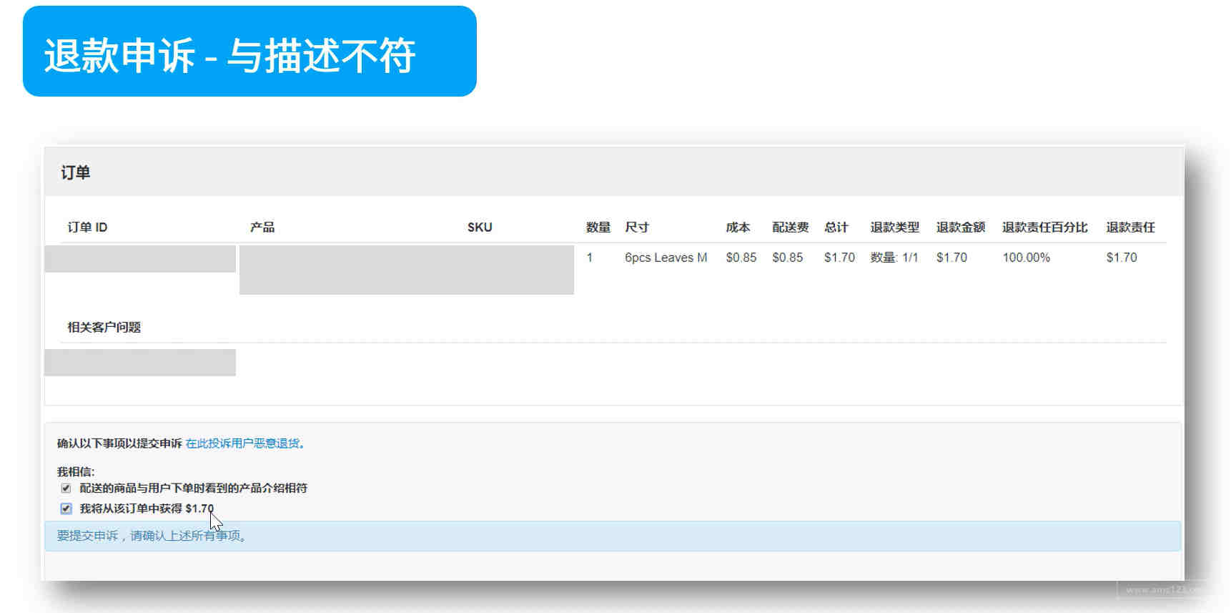Viewport: 1231px width, 613px height.
Task: Select the 6pcs Leaves M size cell
Action: coord(666,258)
